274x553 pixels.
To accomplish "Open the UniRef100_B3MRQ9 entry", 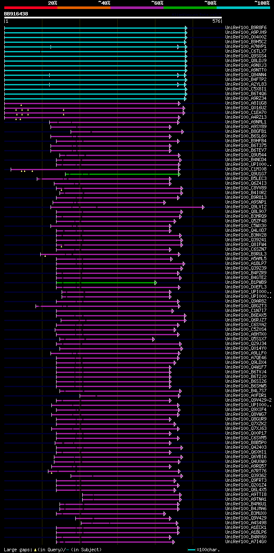I will [246, 216].
